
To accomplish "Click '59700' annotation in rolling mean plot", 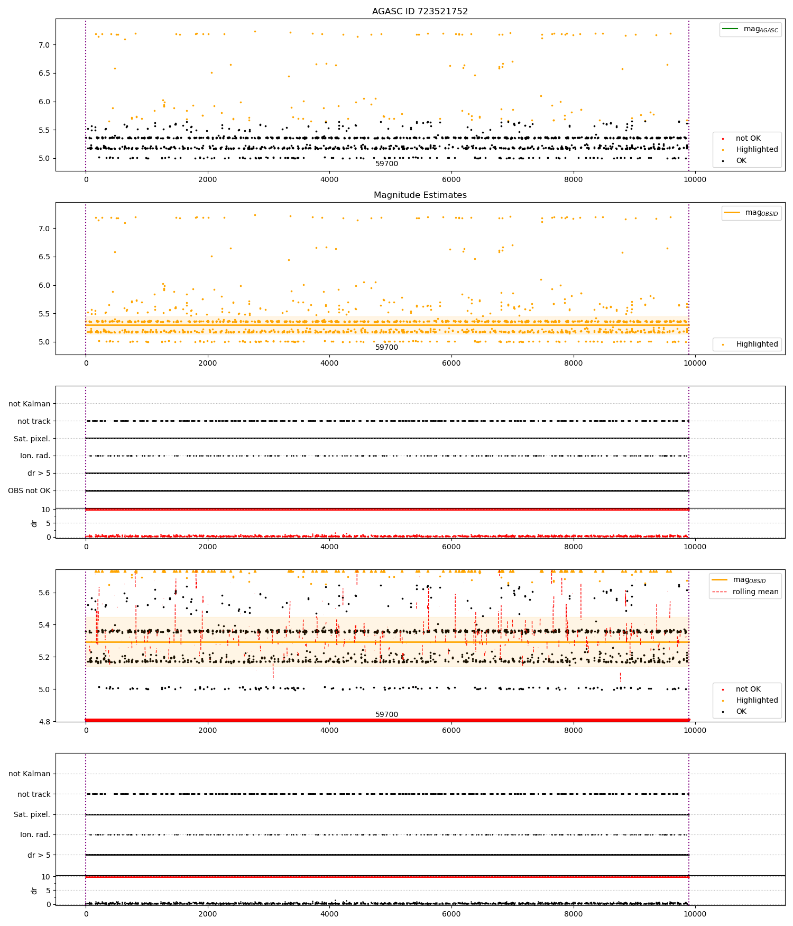I will click(x=386, y=714).
